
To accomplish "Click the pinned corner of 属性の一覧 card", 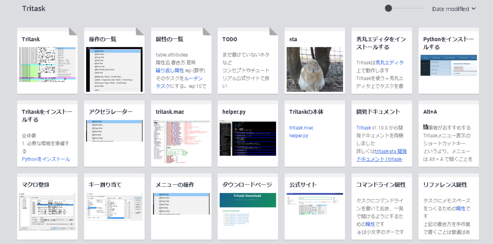I will (207, 31).
